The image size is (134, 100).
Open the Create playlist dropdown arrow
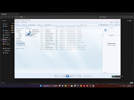tap(37, 25)
